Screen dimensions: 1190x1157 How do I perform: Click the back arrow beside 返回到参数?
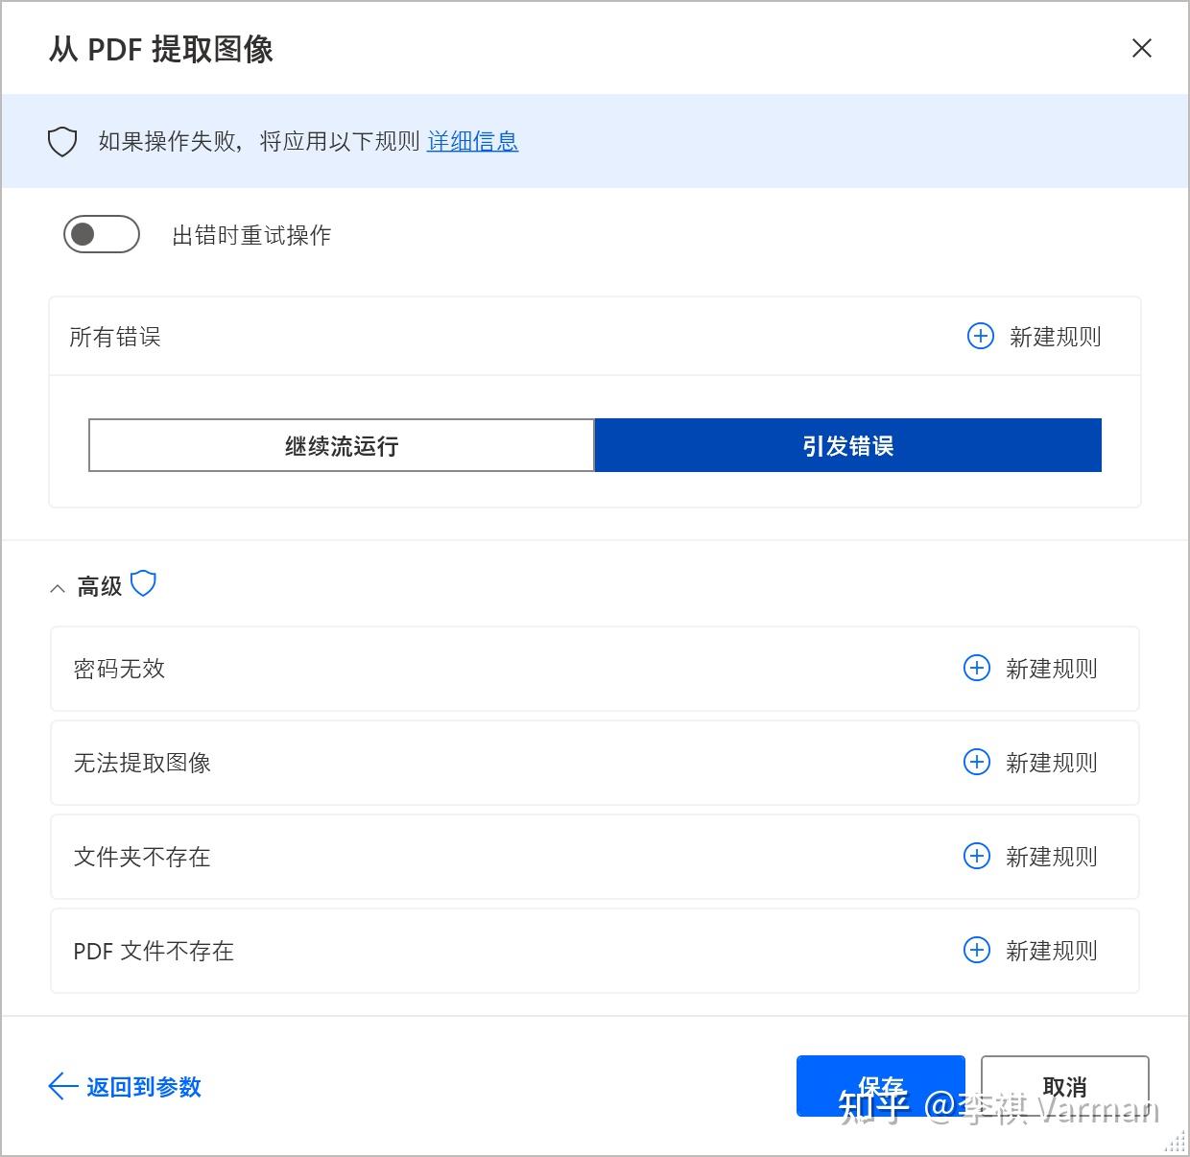pos(60,1087)
